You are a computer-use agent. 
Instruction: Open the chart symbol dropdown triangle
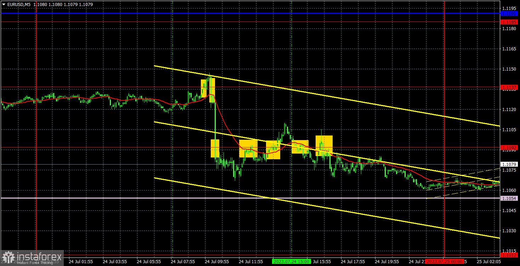pos(4,5)
